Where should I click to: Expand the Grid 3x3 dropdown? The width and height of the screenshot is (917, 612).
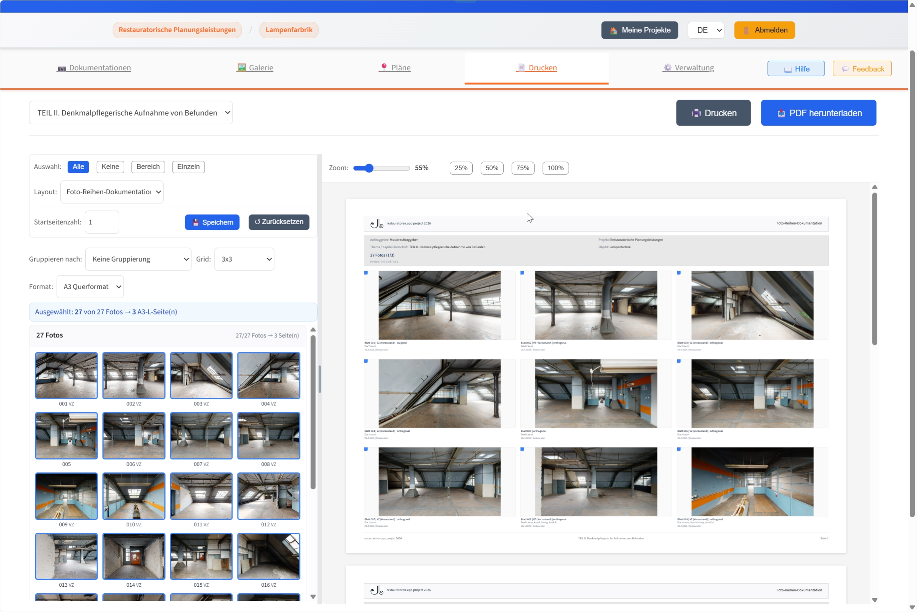pyautogui.click(x=244, y=259)
